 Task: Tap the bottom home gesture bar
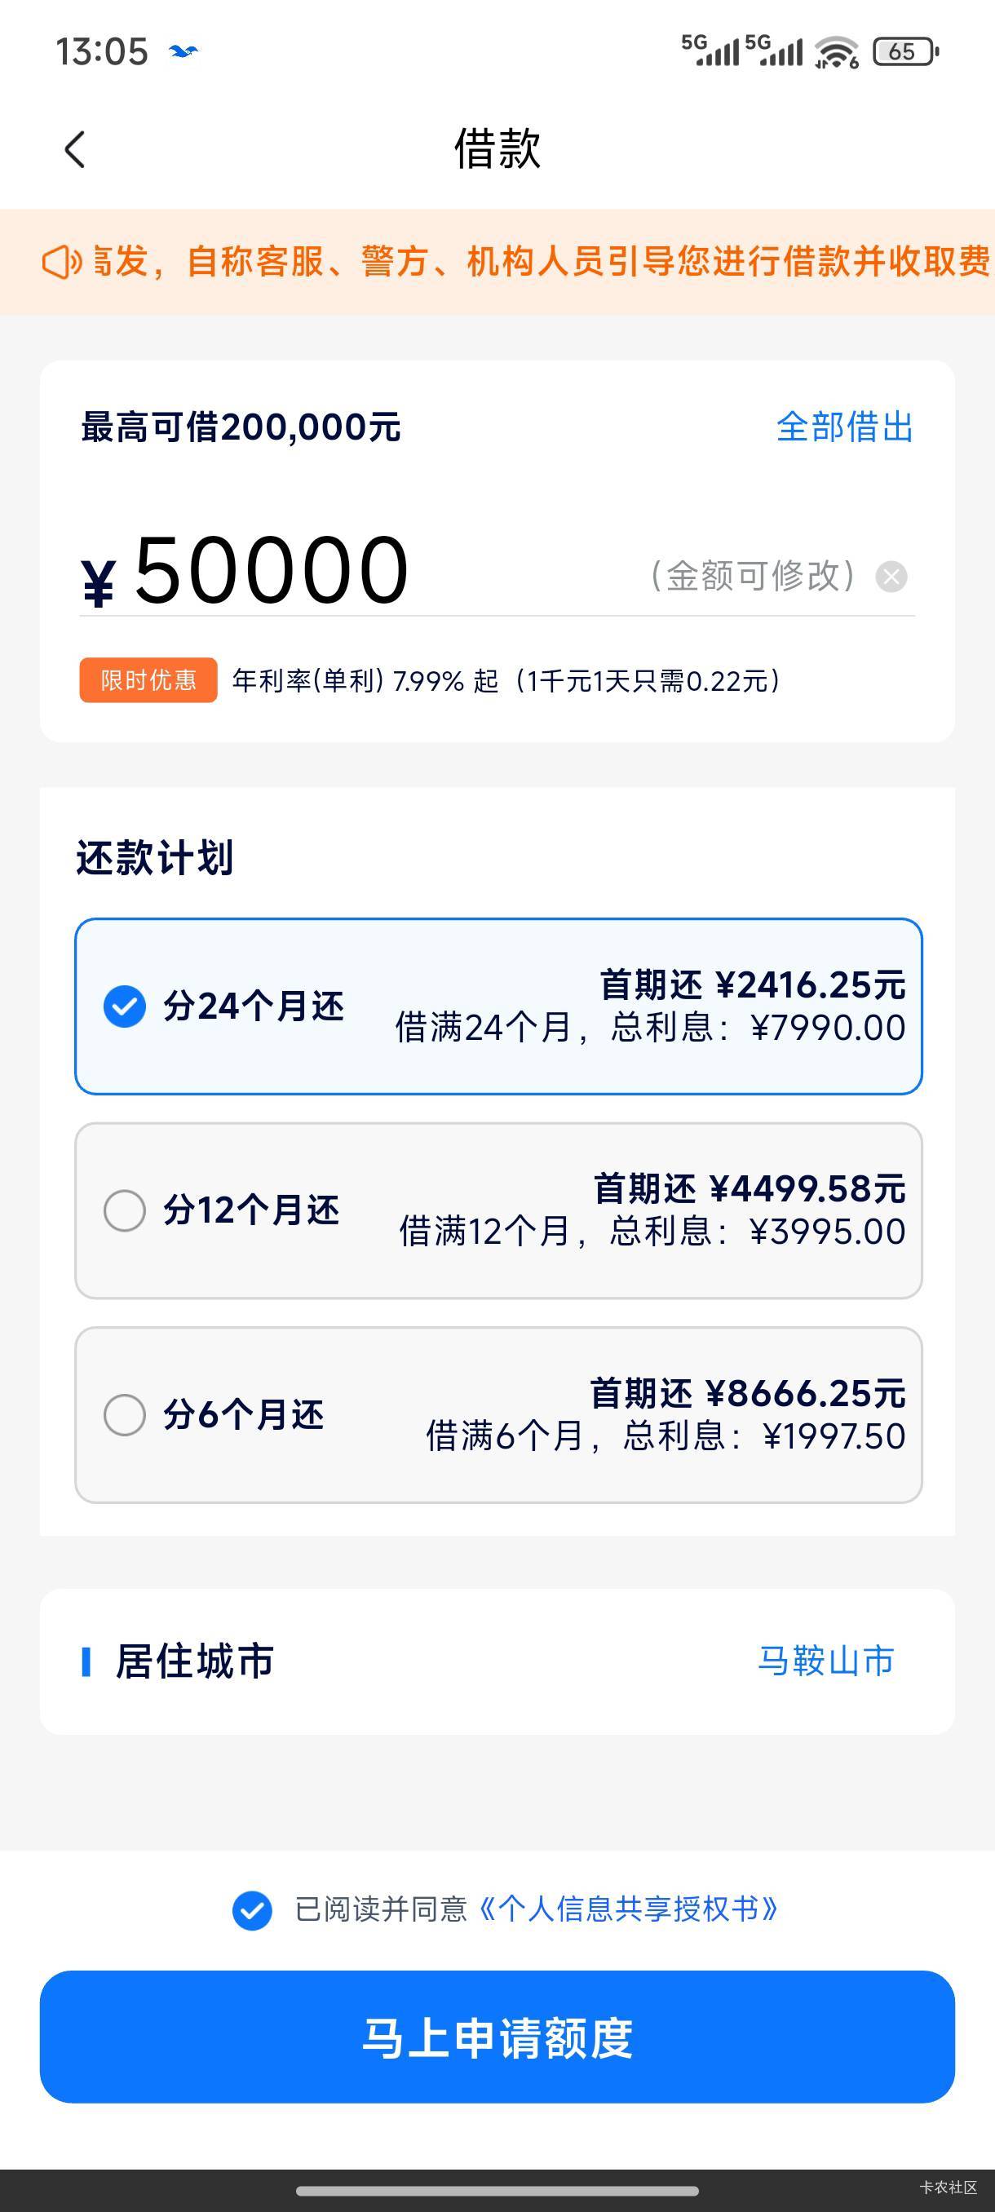[497, 2191]
